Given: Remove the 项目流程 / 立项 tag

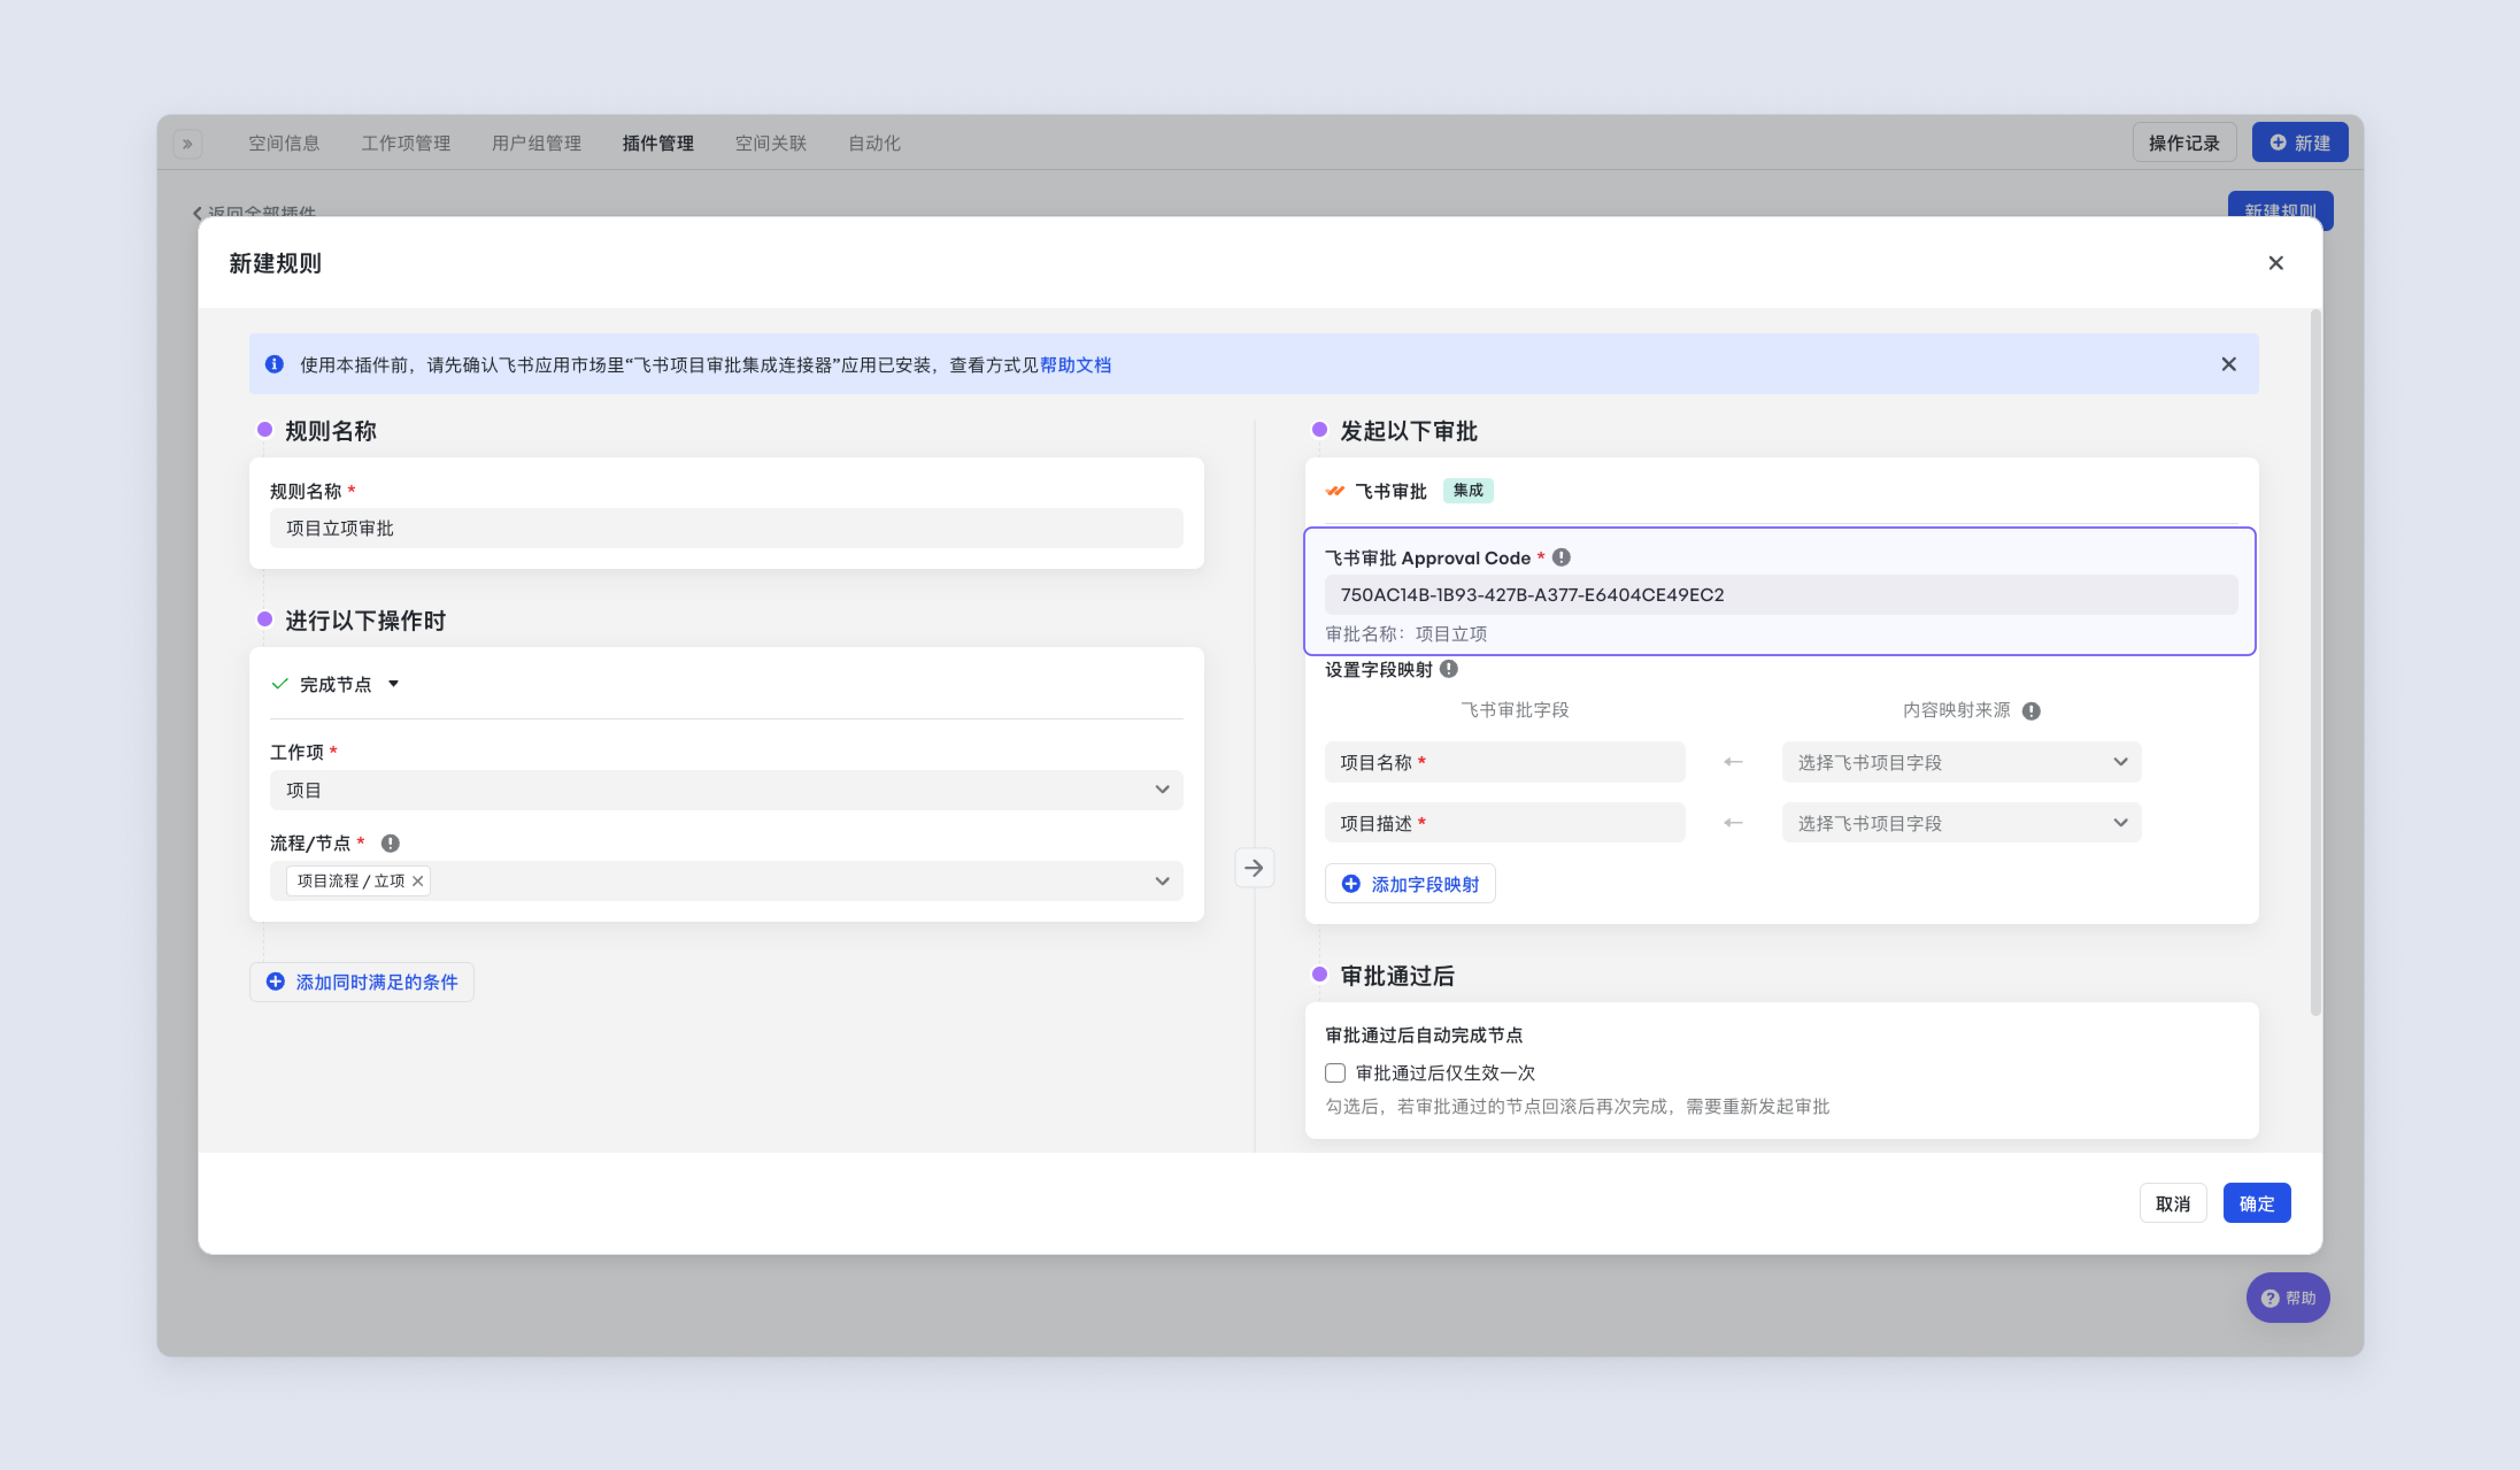Looking at the screenshot, I should coord(418,881).
